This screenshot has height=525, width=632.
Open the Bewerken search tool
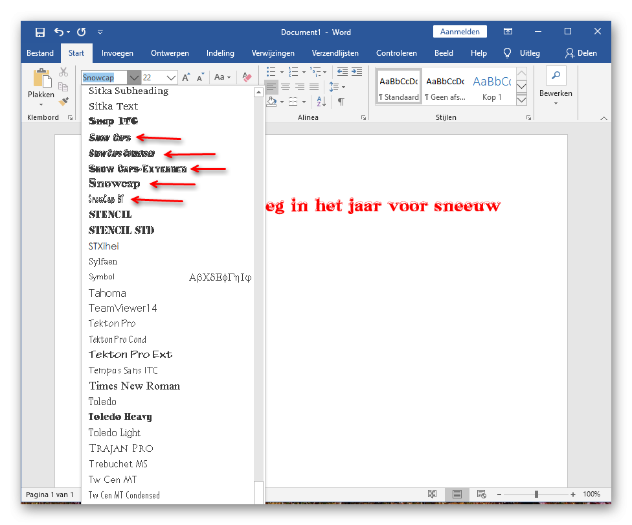(556, 85)
